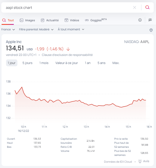The width and height of the screenshot is (156, 168).
Task: Click the 13 h axis label
Action: [86, 127]
